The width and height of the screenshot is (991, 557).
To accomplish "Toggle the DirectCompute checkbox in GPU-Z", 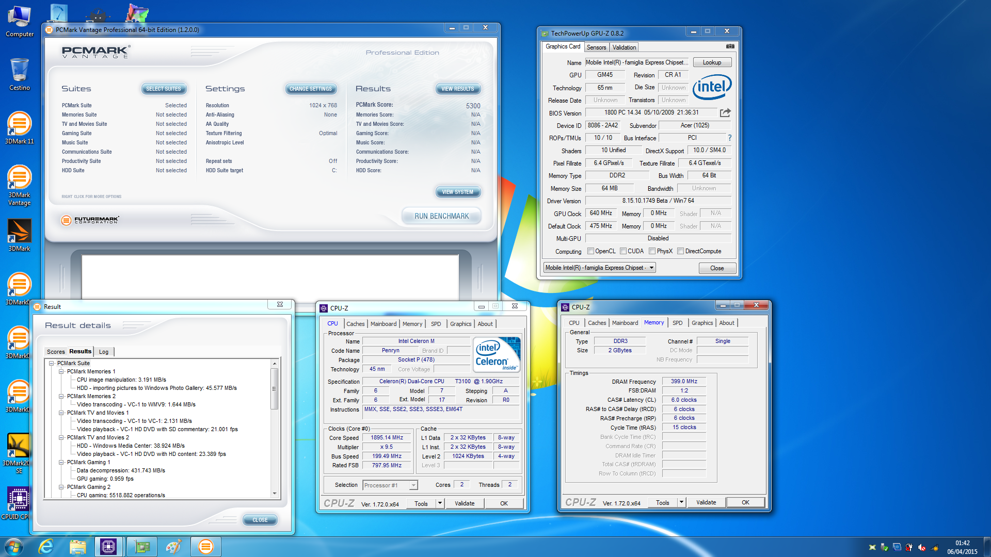I will pos(681,251).
